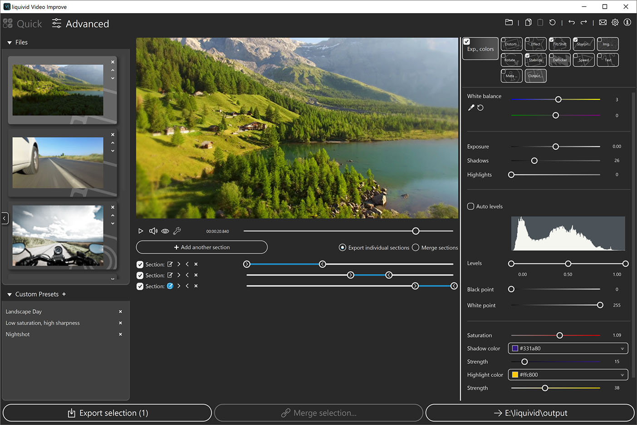Uncheck the Tilt/Shift processing step
The image size is (637, 425).
coord(553,39)
